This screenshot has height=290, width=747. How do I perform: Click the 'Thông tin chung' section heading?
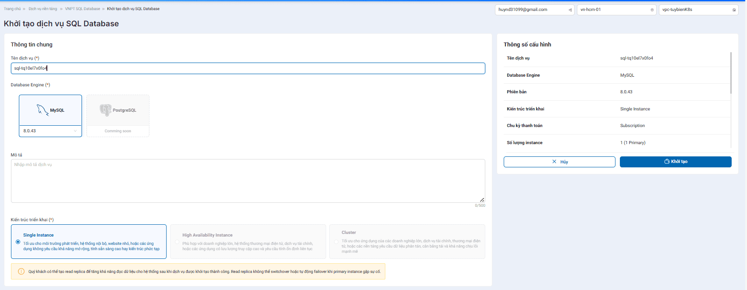point(32,45)
